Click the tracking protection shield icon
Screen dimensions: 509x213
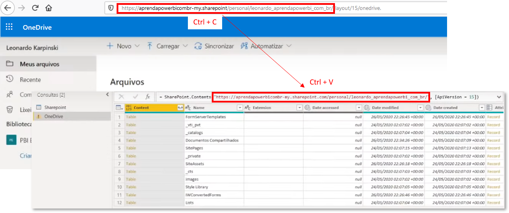coord(110,8)
